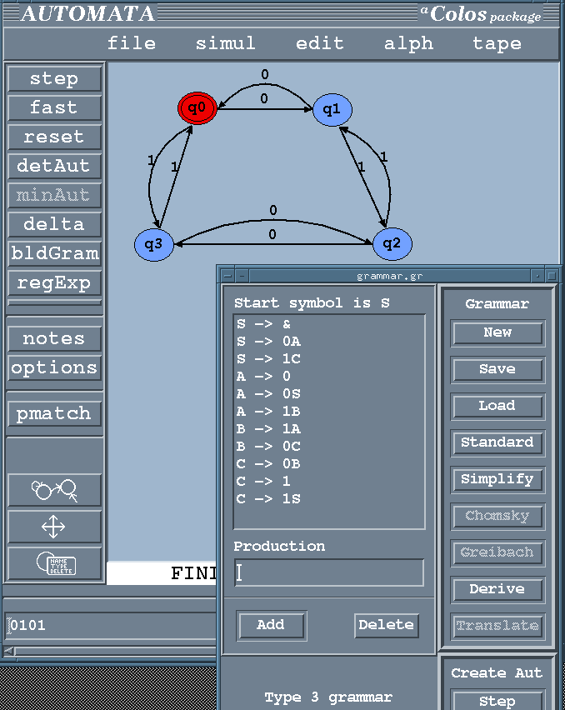Open the alph menu
The image size is (565, 710).
coord(408,44)
